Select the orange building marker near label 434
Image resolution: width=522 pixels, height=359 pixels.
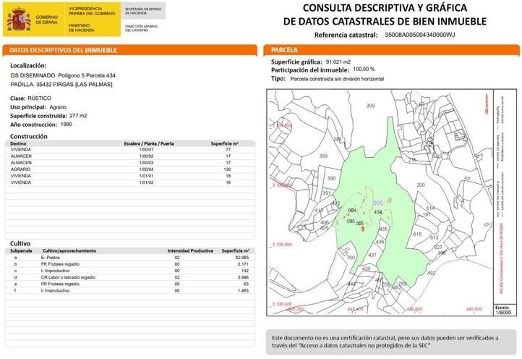pyautogui.click(x=389, y=200)
